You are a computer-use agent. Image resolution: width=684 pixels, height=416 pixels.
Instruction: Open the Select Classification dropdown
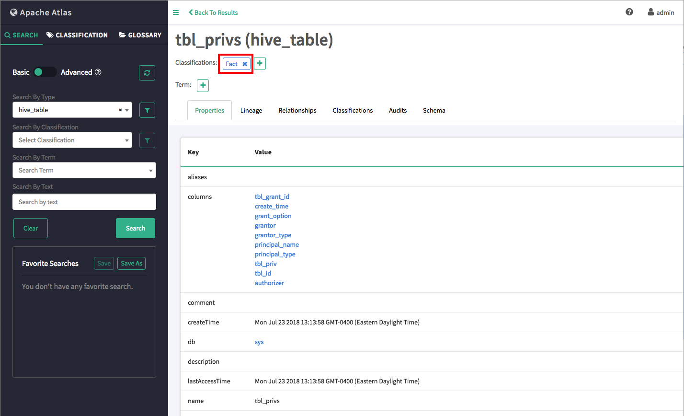(x=72, y=140)
